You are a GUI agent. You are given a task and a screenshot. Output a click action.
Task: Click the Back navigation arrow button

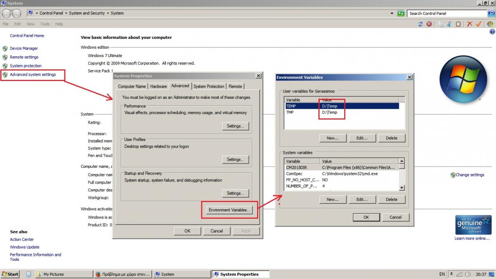click(7, 13)
